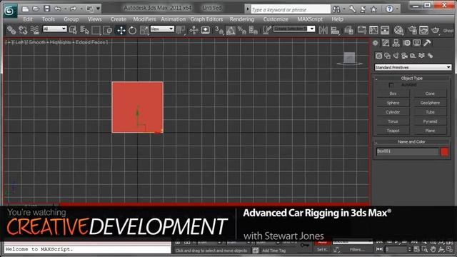Click the Render Production teapot icon
This screenshot has height=257, width=457.
coord(435,30)
